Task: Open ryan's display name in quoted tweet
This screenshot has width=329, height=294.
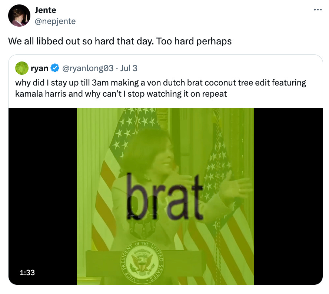Action: (x=39, y=68)
